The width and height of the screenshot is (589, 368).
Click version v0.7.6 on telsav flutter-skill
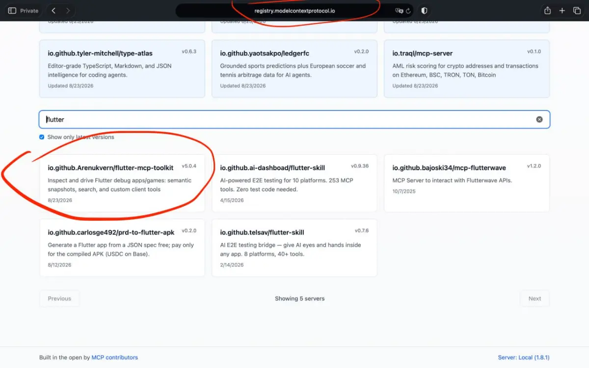[361, 231]
